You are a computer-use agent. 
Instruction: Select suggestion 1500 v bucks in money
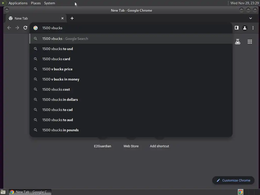click(131, 79)
